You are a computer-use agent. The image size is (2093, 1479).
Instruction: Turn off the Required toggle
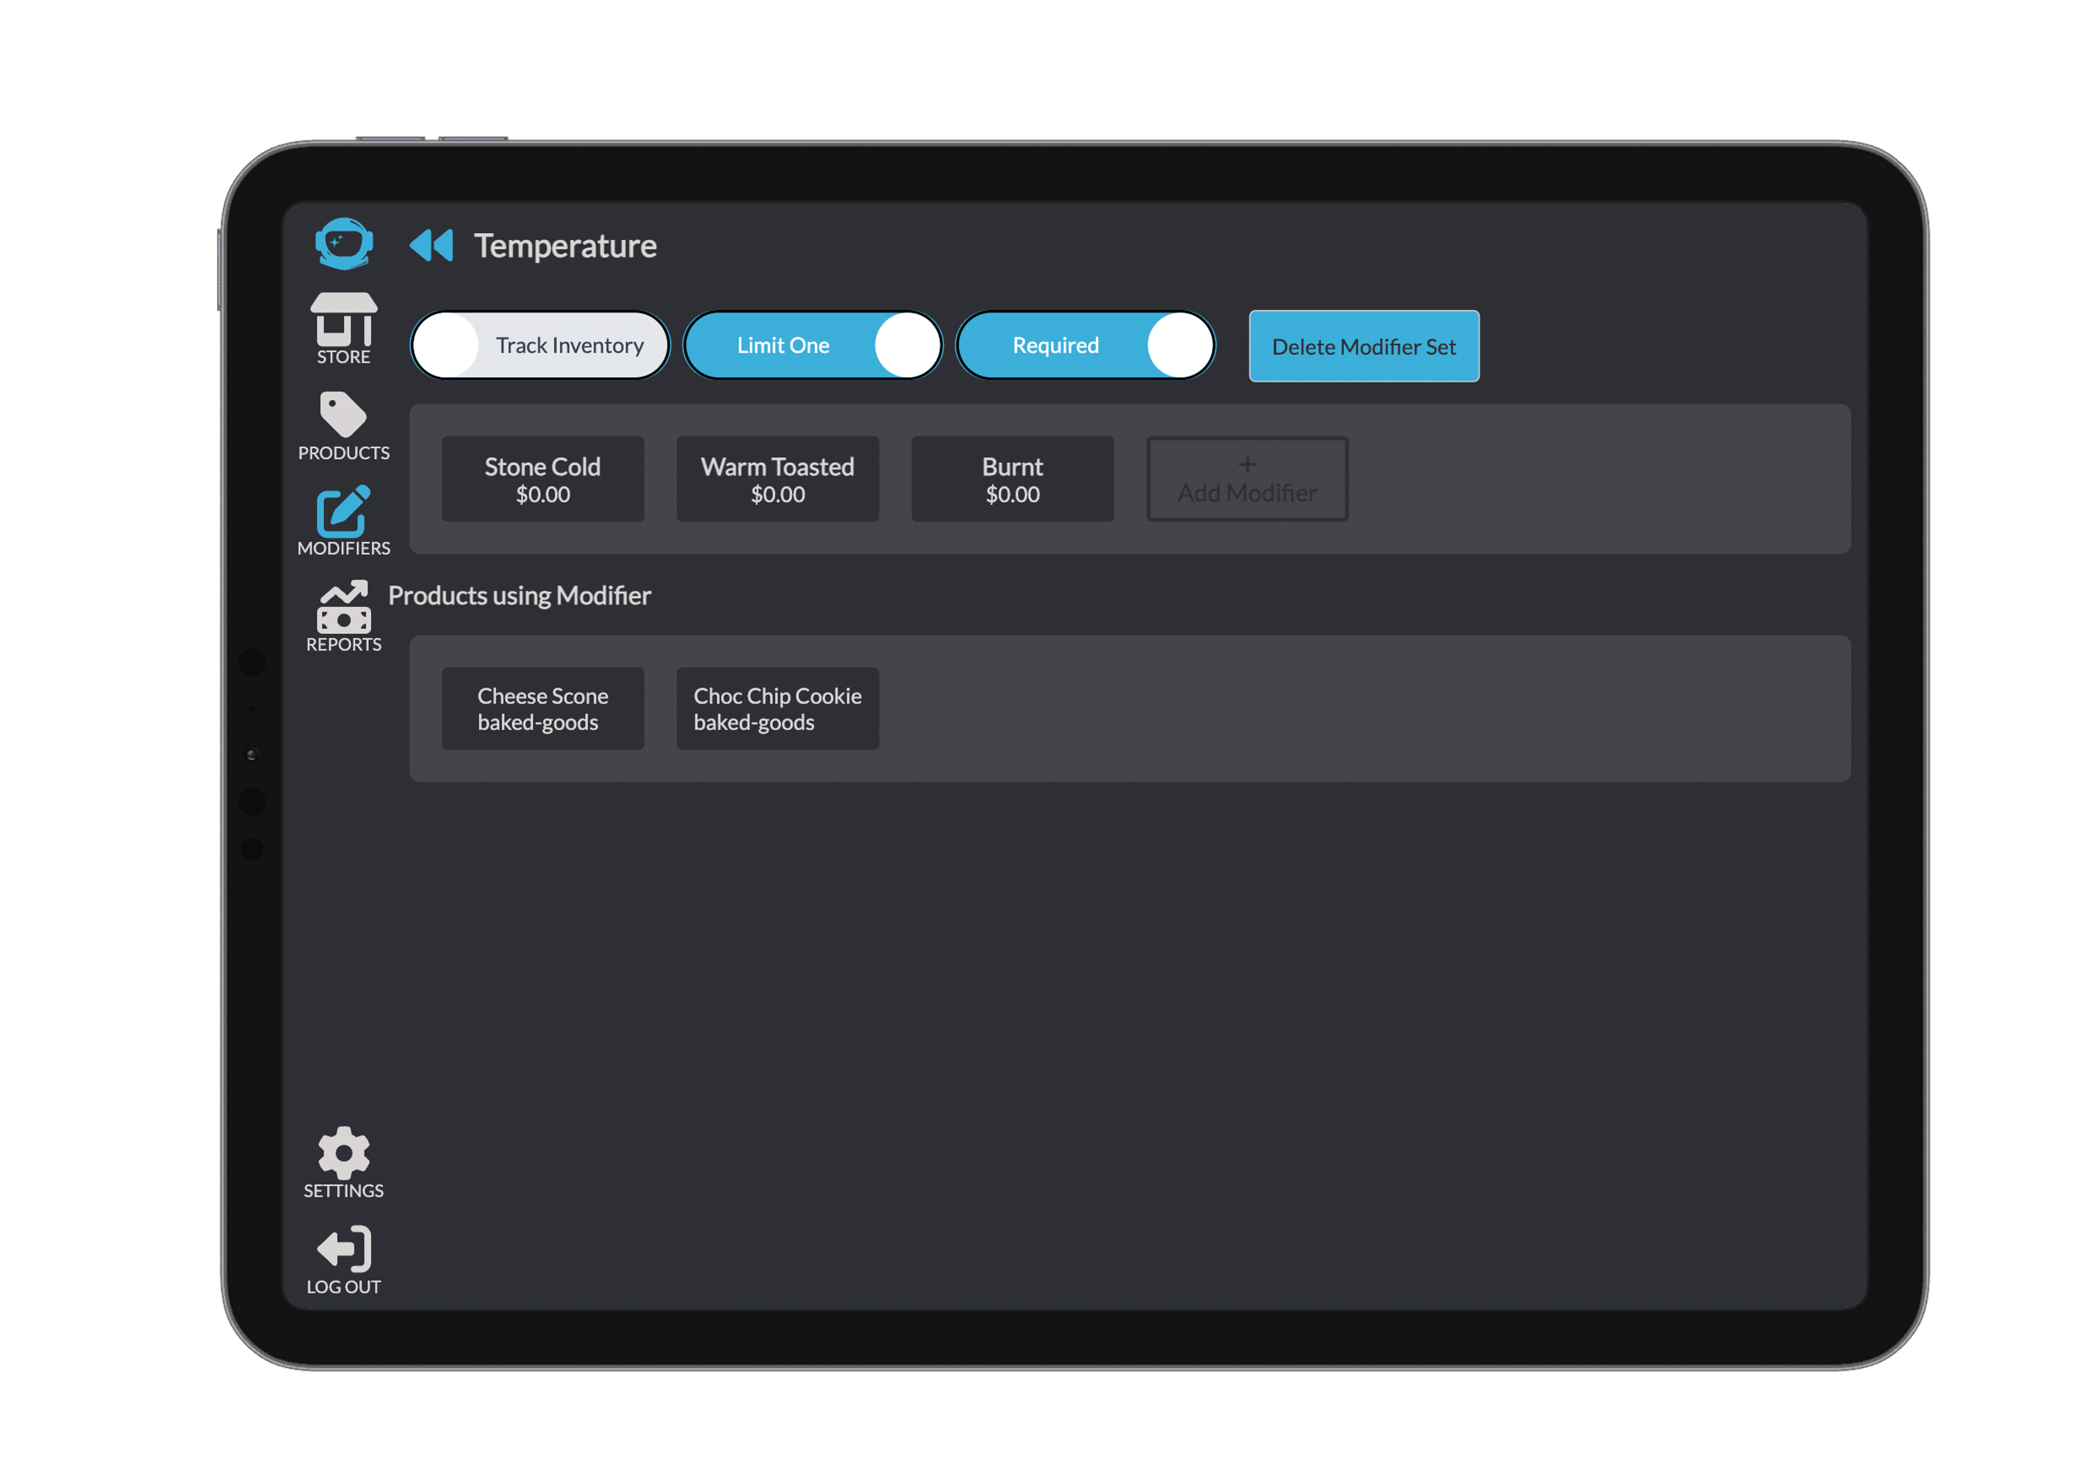1085,345
